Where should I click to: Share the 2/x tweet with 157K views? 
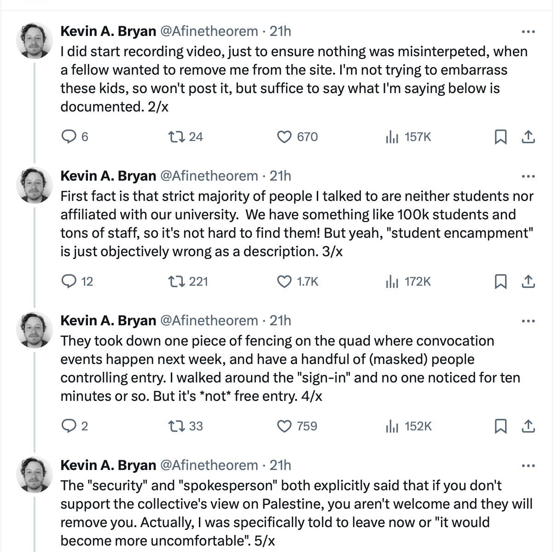coord(528,137)
